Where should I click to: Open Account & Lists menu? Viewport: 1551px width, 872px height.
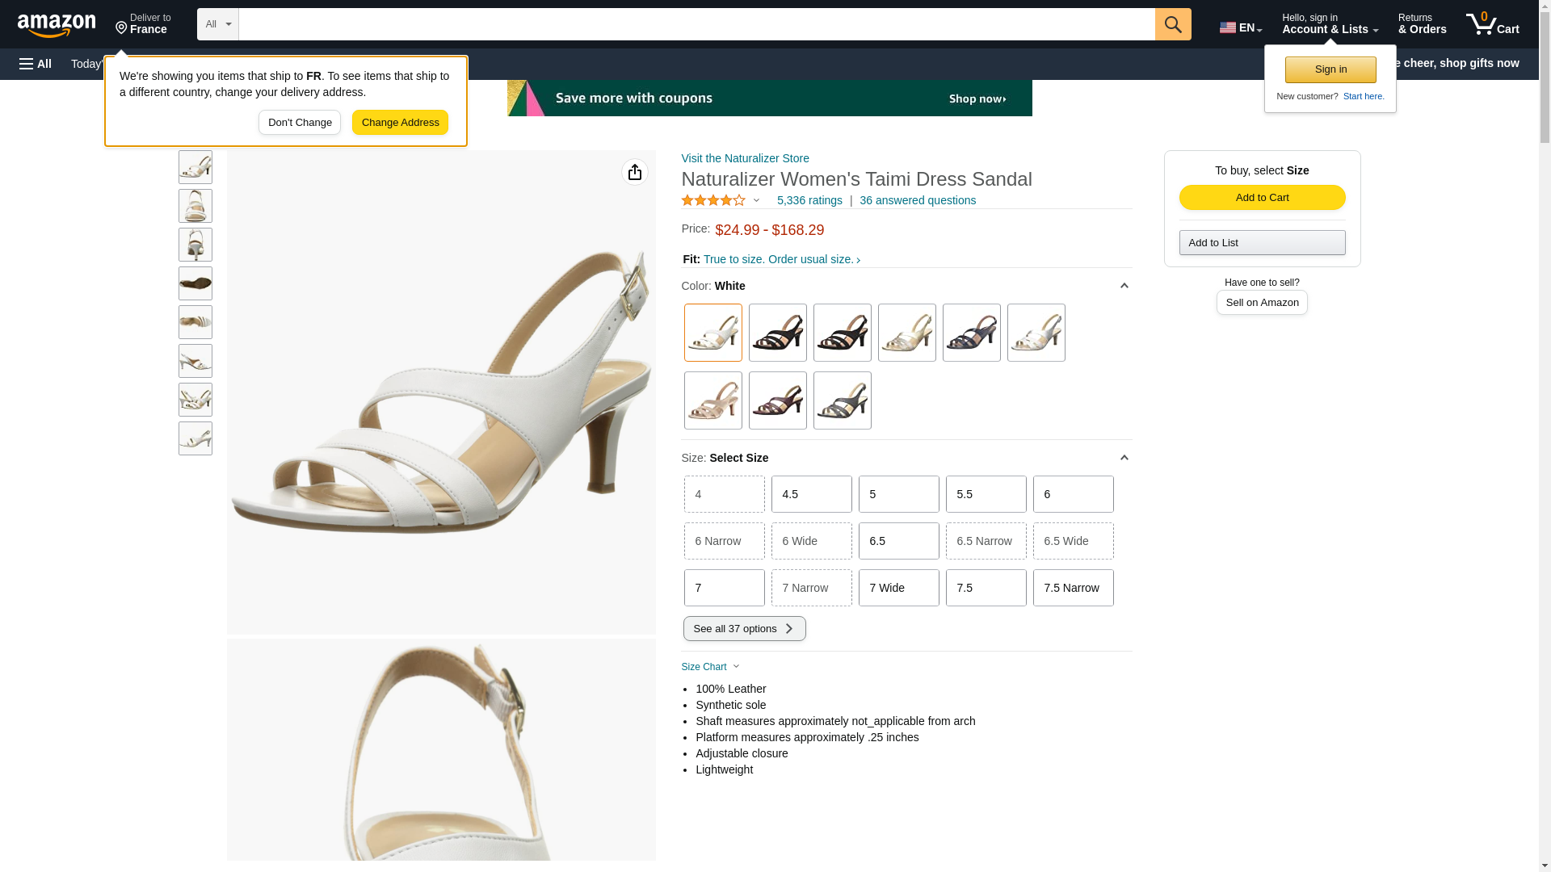1329,24
